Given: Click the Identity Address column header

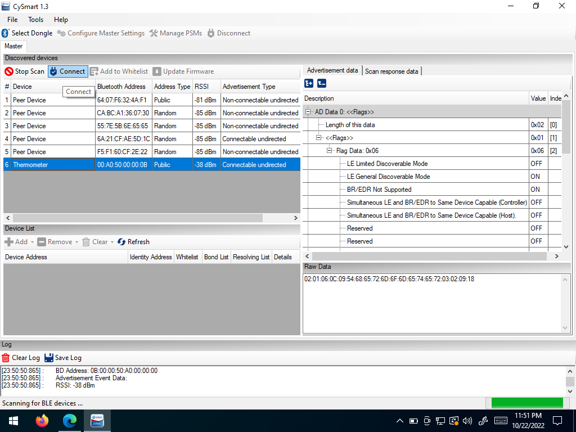Looking at the screenshot, I should pos(151,257).
